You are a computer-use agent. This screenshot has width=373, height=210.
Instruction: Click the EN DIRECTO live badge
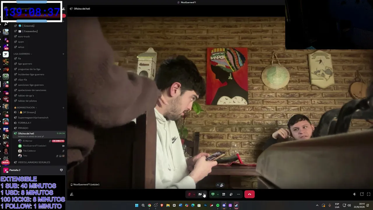tap(58, 141)
